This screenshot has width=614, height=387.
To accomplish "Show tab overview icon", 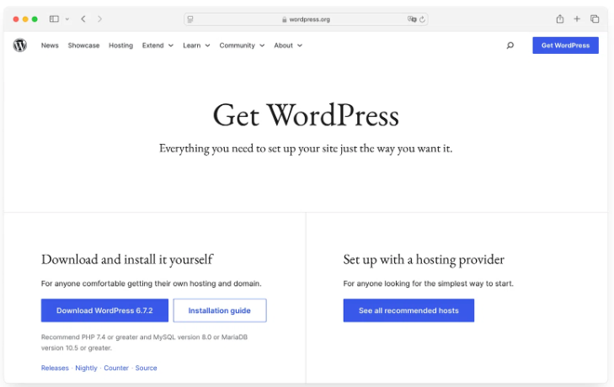I will [x=595, y=19].
